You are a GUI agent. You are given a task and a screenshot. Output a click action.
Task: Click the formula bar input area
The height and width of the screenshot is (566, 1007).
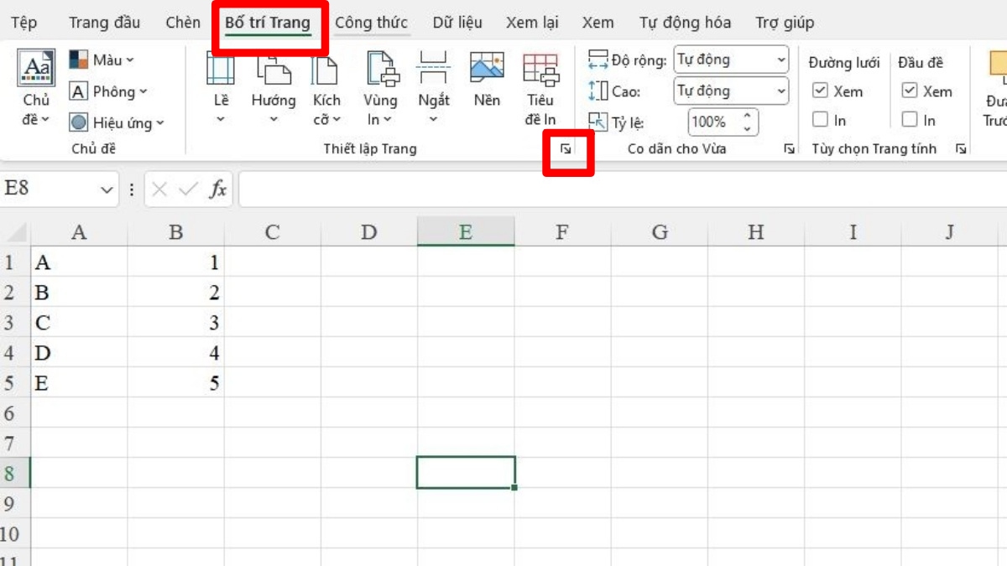point(622,190)
